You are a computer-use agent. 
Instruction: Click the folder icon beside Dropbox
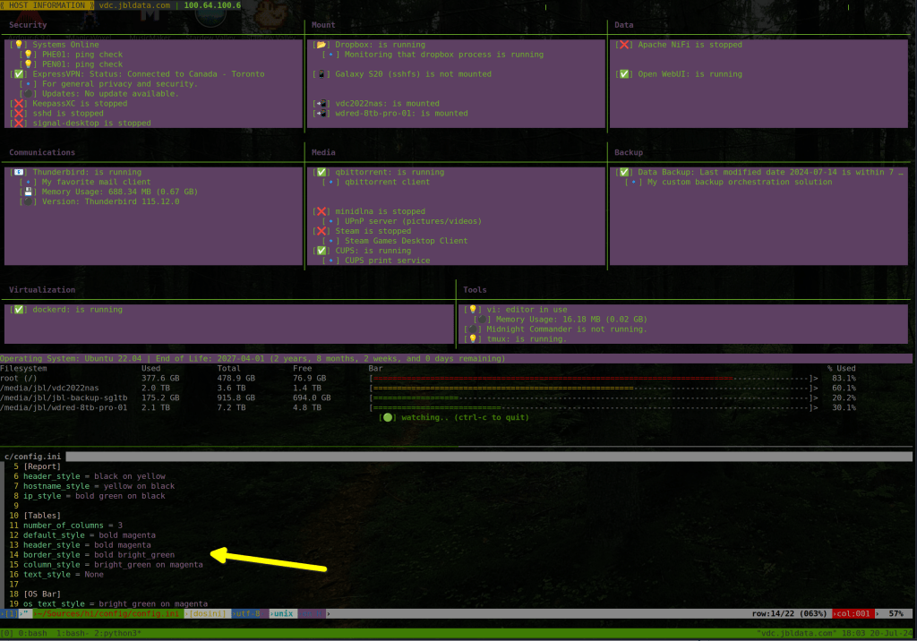(x=321, y=45)
